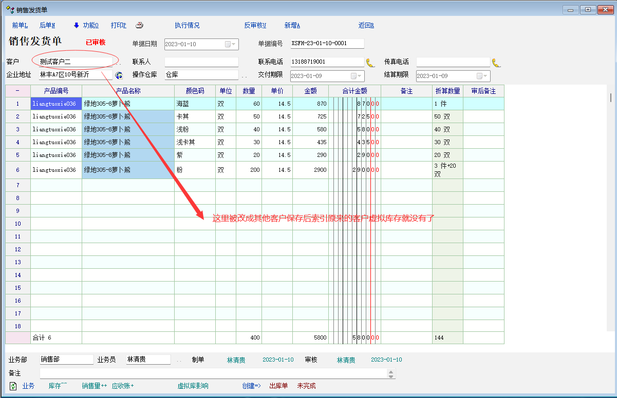Click the spinner arrows on the 备注 field
Viewport: 617px width, 398px height.
[391, 374]
